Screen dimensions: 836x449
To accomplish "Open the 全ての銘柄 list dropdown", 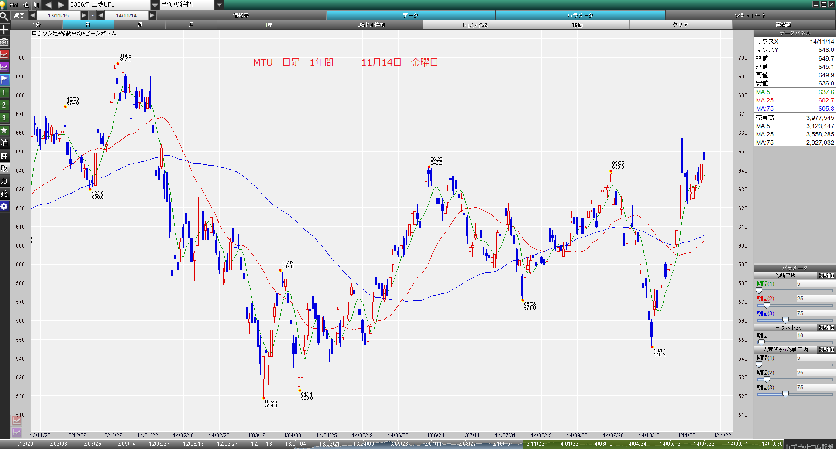I will pos(220,5).
